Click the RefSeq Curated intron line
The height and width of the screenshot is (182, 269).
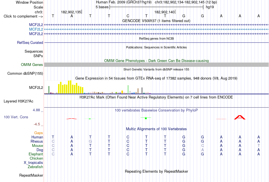click(156, 42)
